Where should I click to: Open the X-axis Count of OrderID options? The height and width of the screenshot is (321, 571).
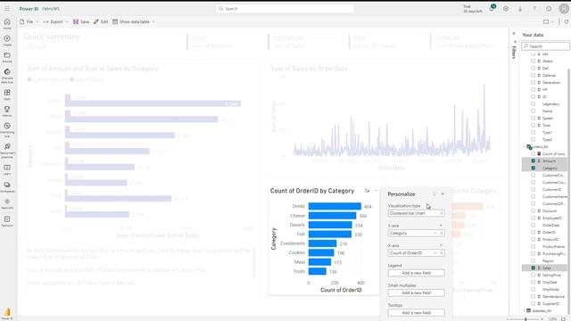(442, 253)
